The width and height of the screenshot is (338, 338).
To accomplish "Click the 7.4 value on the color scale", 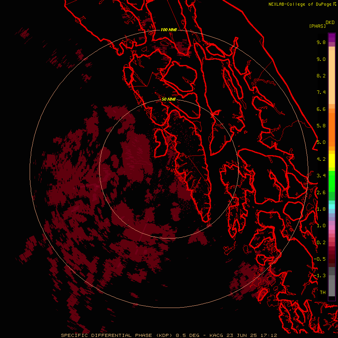I will click(x=321, y=92).
